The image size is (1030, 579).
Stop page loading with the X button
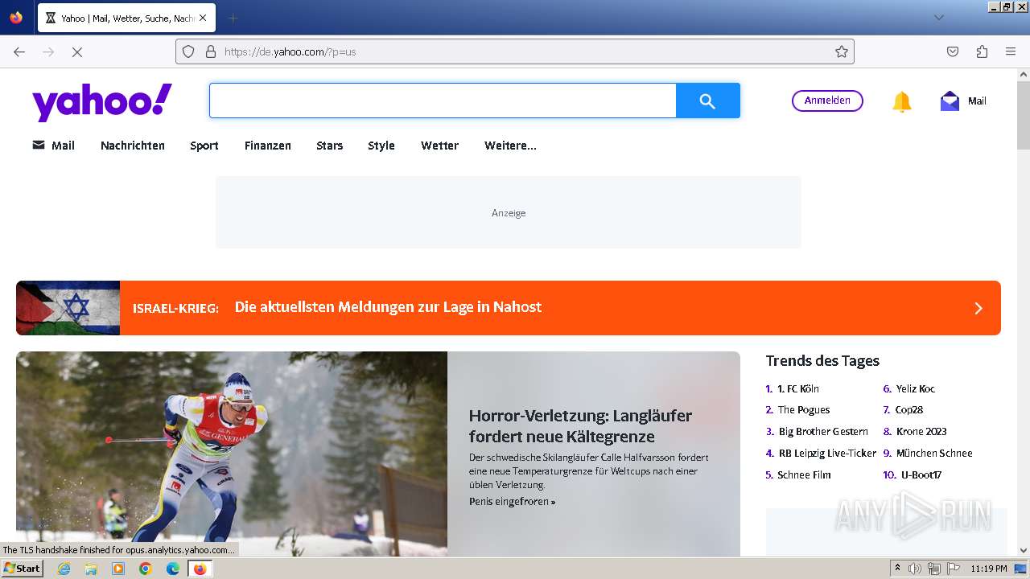tap(77, 51)
